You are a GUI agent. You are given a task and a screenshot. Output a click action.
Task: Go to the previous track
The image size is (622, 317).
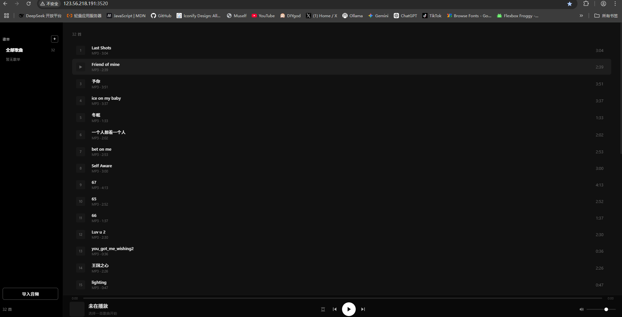click(335, 309)
